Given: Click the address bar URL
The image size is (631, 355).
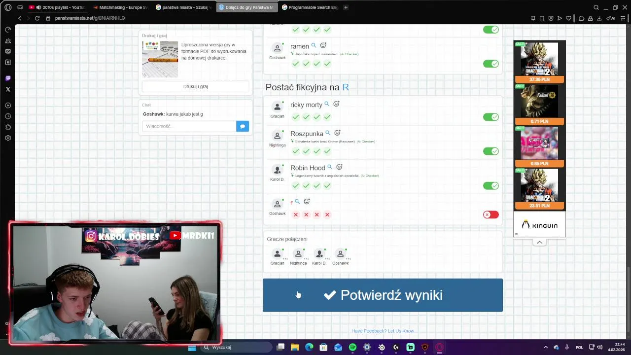Looking at the screenshot, I should [x=90, y=18].
